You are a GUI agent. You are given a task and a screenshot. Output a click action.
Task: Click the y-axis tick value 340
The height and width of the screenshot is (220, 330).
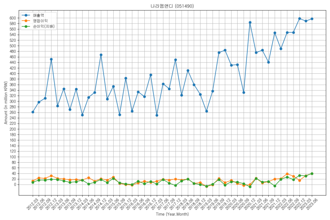pyautogui.click(x=12, y=90)
